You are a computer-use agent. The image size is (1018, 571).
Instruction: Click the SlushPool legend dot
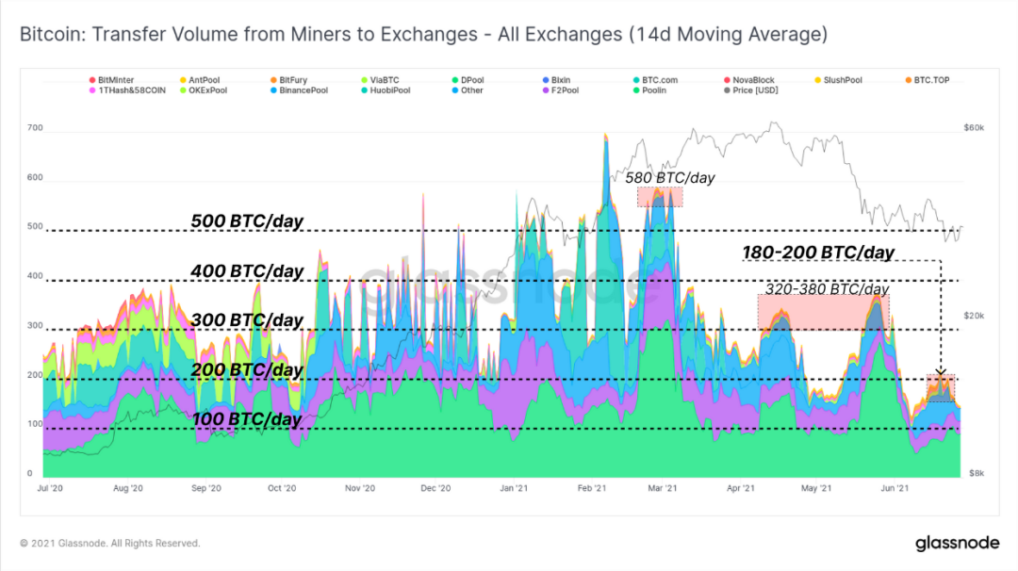point(818,80)
